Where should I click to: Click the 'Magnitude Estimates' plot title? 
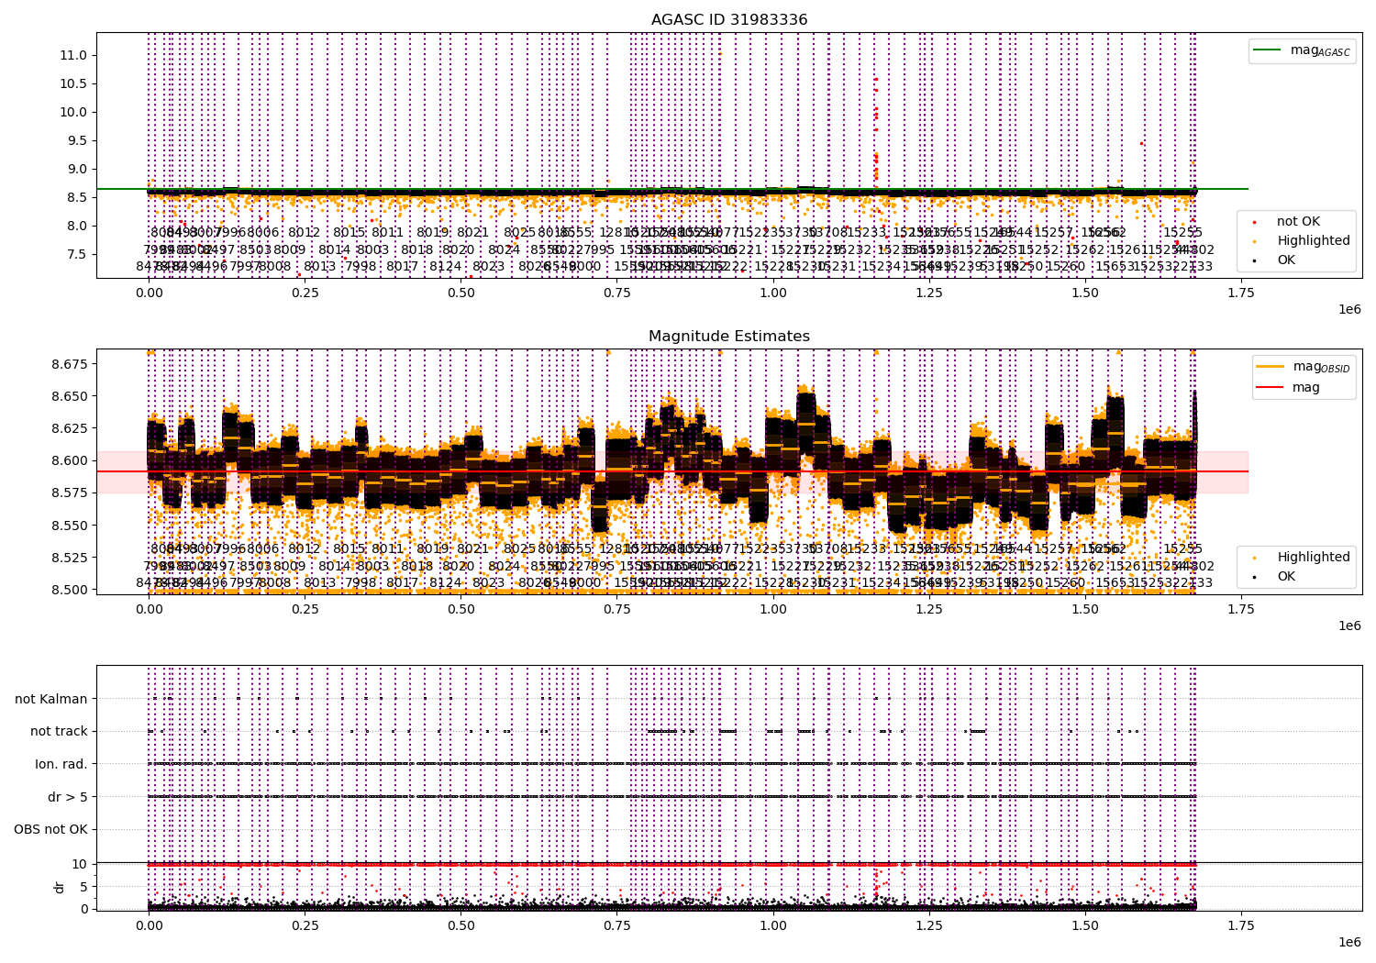729,337
